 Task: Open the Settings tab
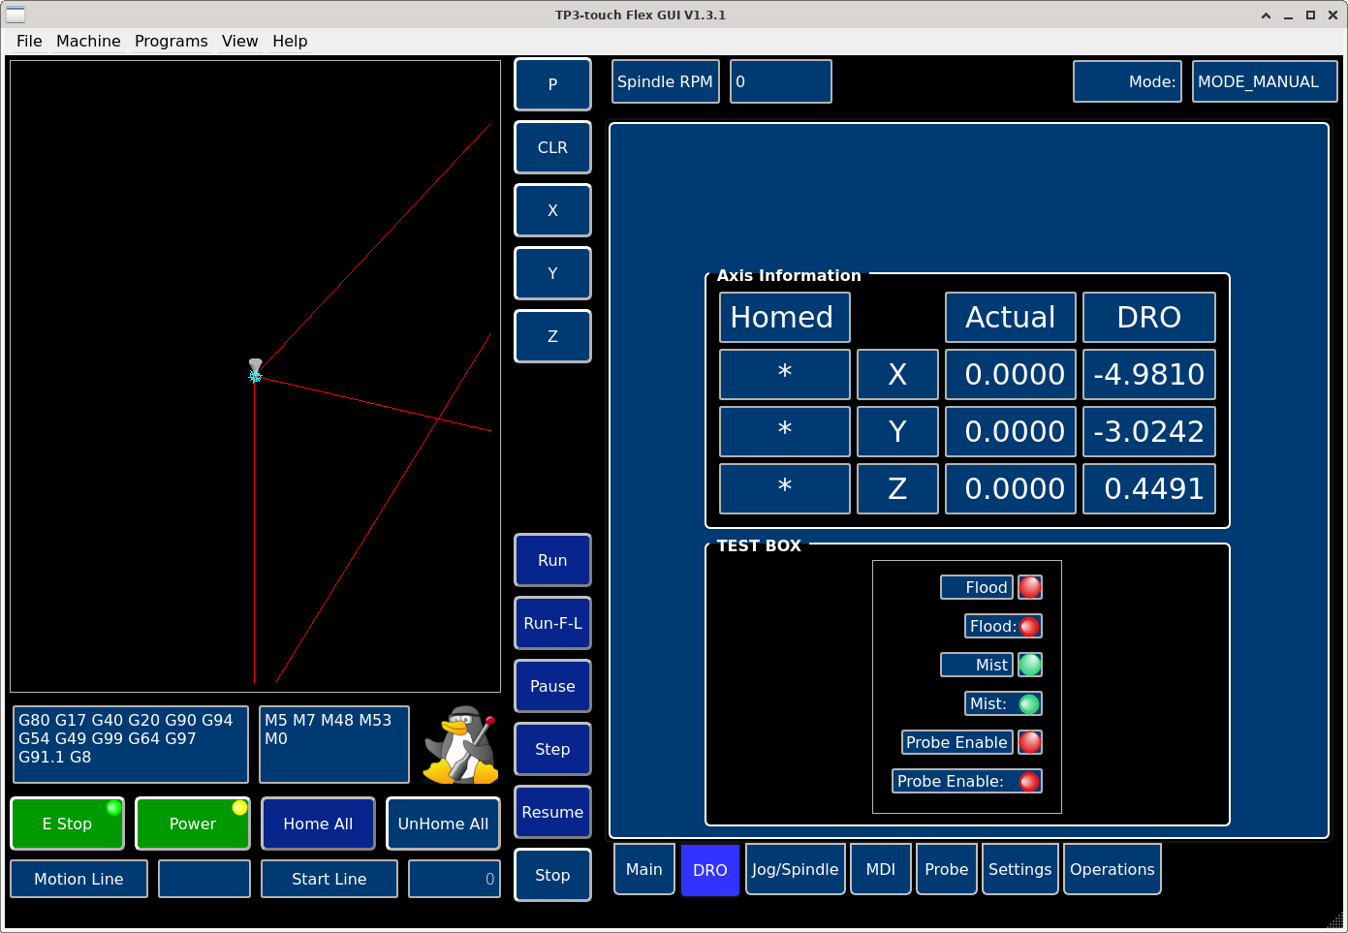(1019, 869)
